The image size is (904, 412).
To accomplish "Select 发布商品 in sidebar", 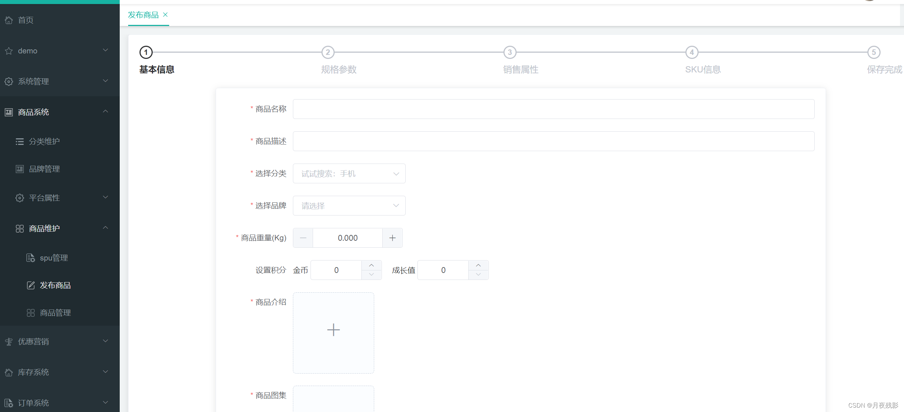I will coord(60,285).
